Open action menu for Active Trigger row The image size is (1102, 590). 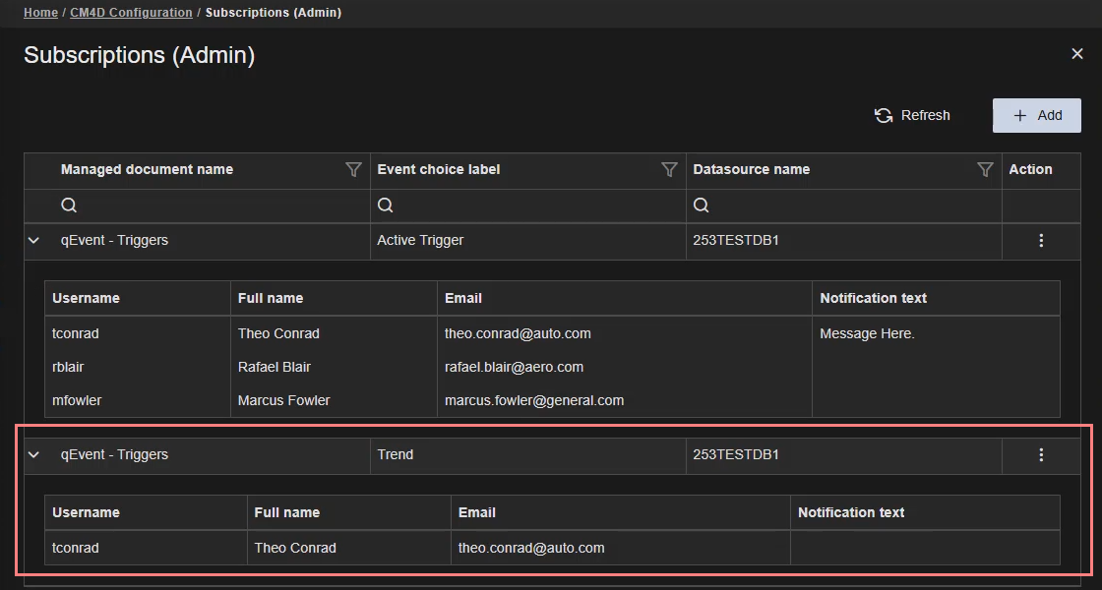(1041, 241)
